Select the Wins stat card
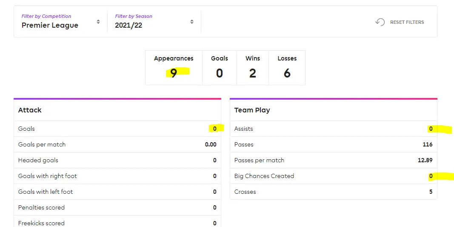Screen dimensions: 454x227 (x=252, y=68)
